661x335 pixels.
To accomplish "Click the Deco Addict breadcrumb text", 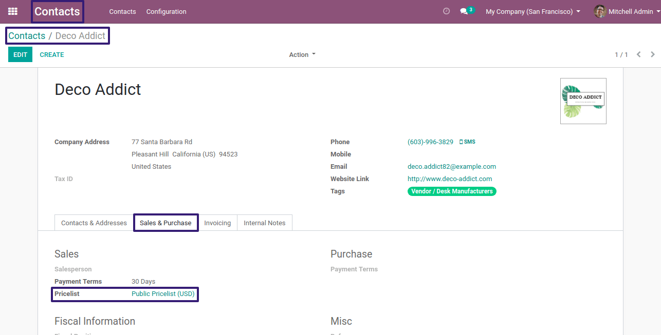I will (x=80, y=35).
